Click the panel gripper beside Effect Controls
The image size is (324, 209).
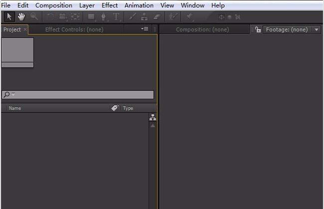(155, 29)
